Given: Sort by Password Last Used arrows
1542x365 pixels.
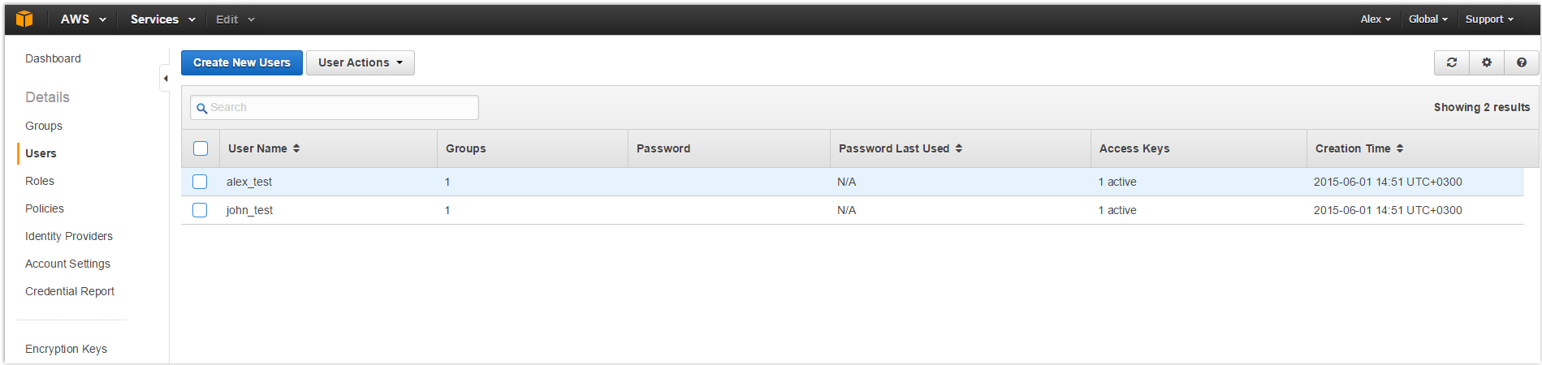Looking at the screenshot, I should click(959, 148).
